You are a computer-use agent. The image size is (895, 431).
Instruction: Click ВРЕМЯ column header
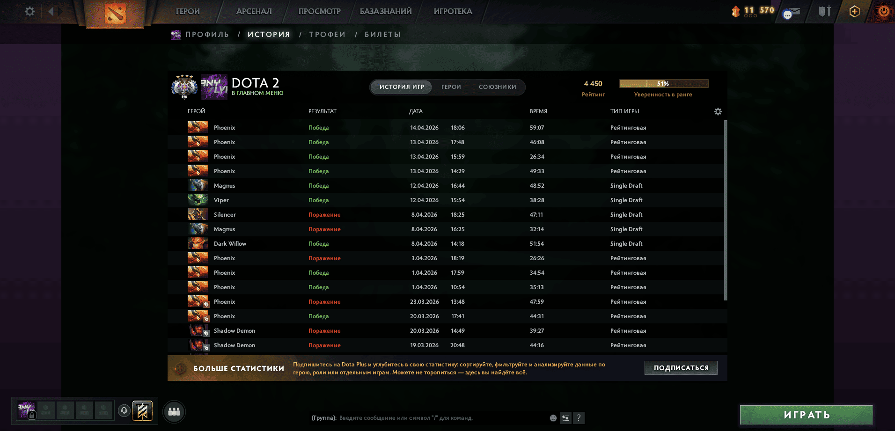pos(538,111)
